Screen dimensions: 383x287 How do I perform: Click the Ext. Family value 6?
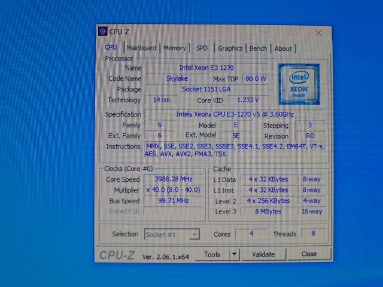160,136
